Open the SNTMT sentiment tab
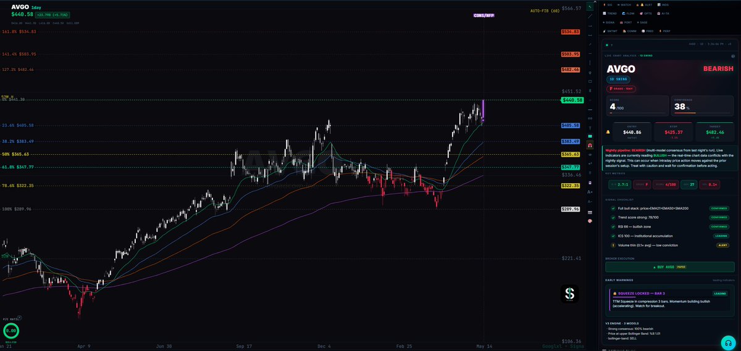 (610, 31)
